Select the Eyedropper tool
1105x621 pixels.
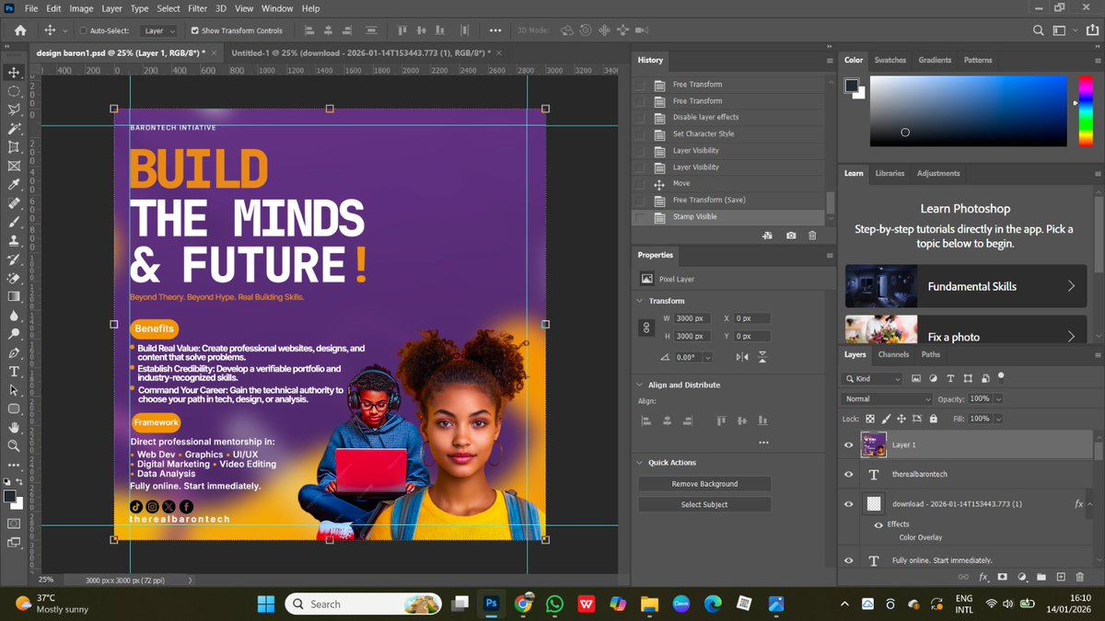point(14,184)
